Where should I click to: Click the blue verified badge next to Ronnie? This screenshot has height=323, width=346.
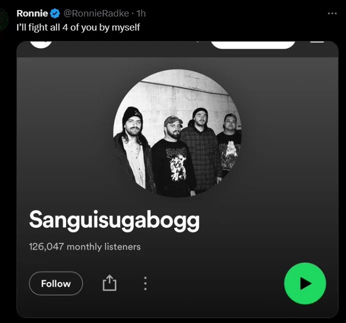[x=55, y=14]
